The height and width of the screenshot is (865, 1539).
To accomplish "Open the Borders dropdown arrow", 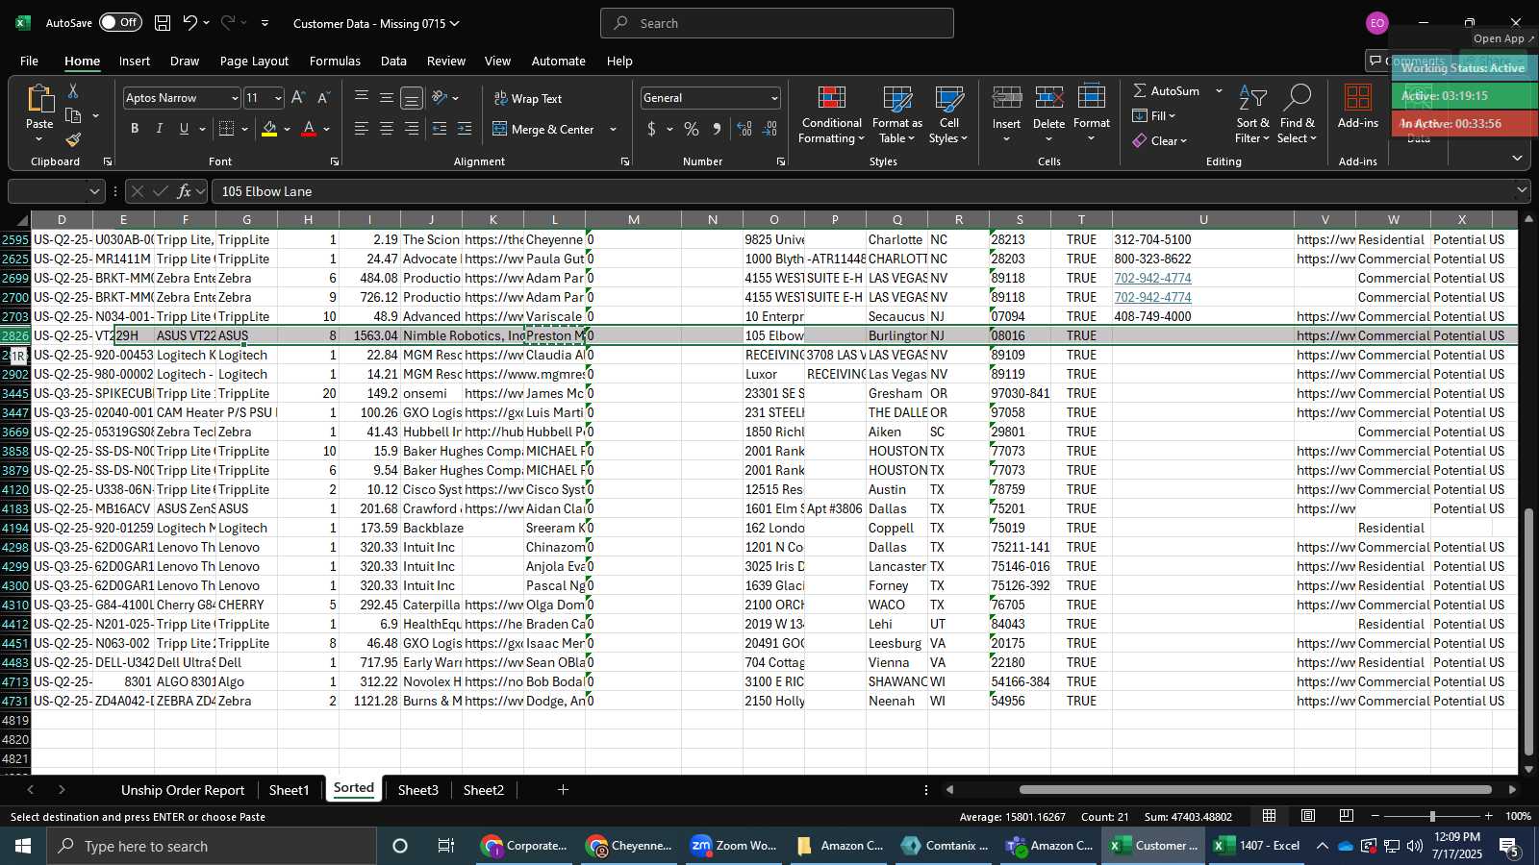I will click(245, 129).
